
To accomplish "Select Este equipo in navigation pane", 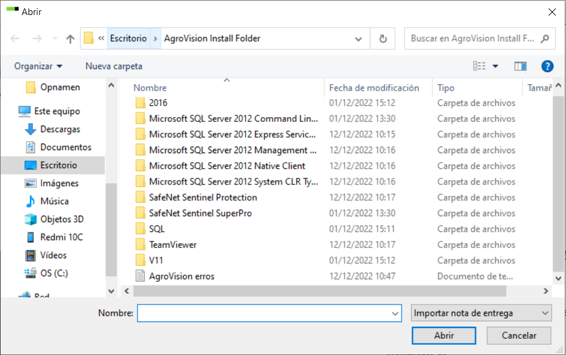I will 49,111.
